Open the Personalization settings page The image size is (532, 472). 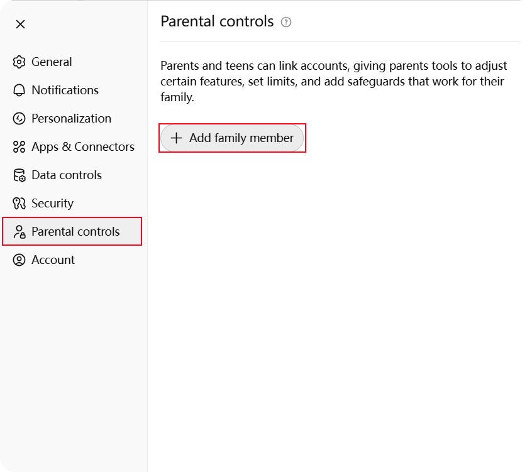71,118
